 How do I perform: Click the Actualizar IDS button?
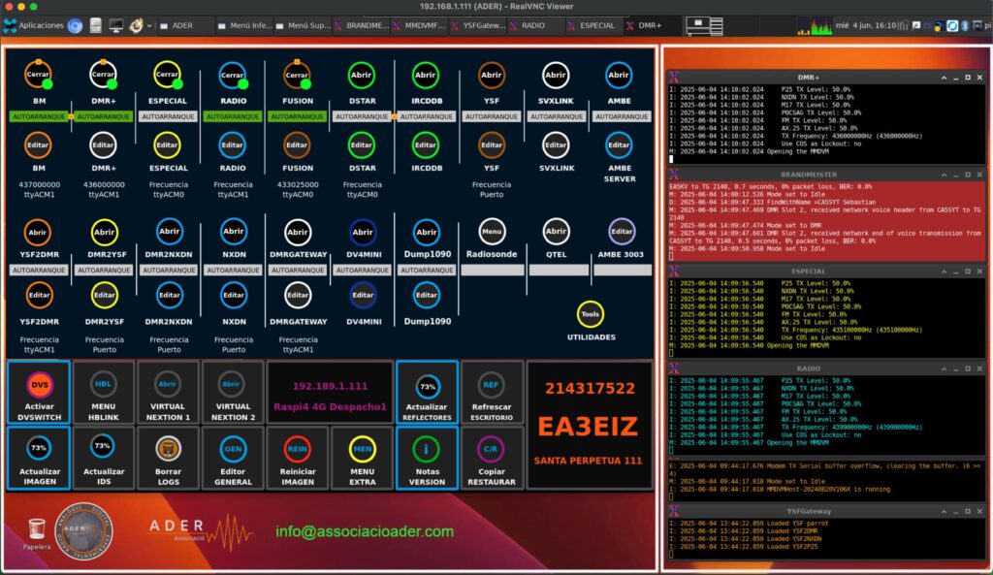tap(103, 458)
